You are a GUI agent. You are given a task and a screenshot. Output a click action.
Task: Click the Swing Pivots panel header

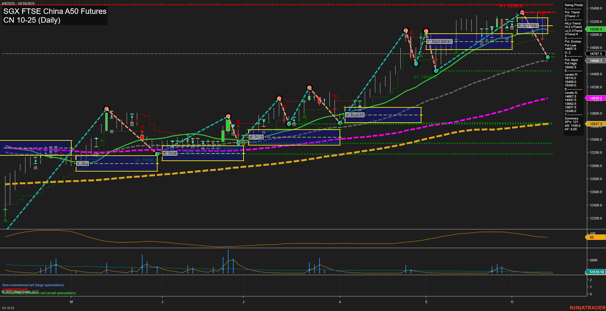click(573, 5)
